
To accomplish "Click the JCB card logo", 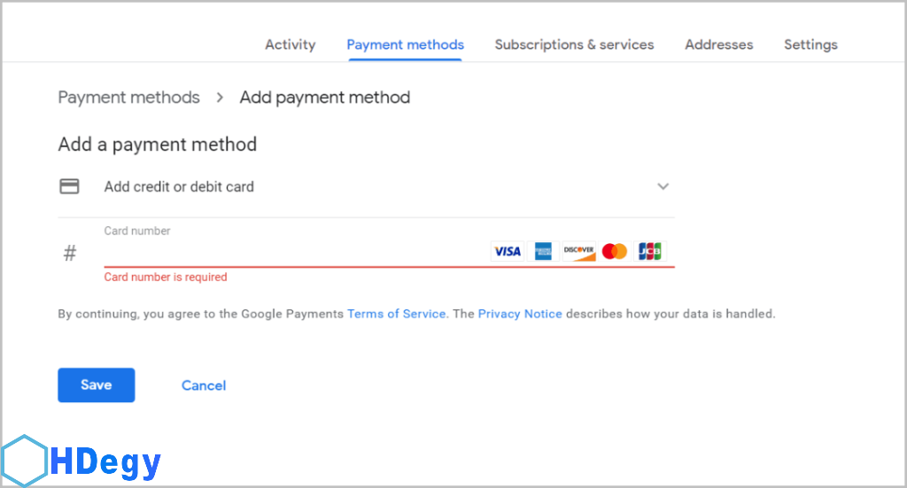I will coord(650,252).
